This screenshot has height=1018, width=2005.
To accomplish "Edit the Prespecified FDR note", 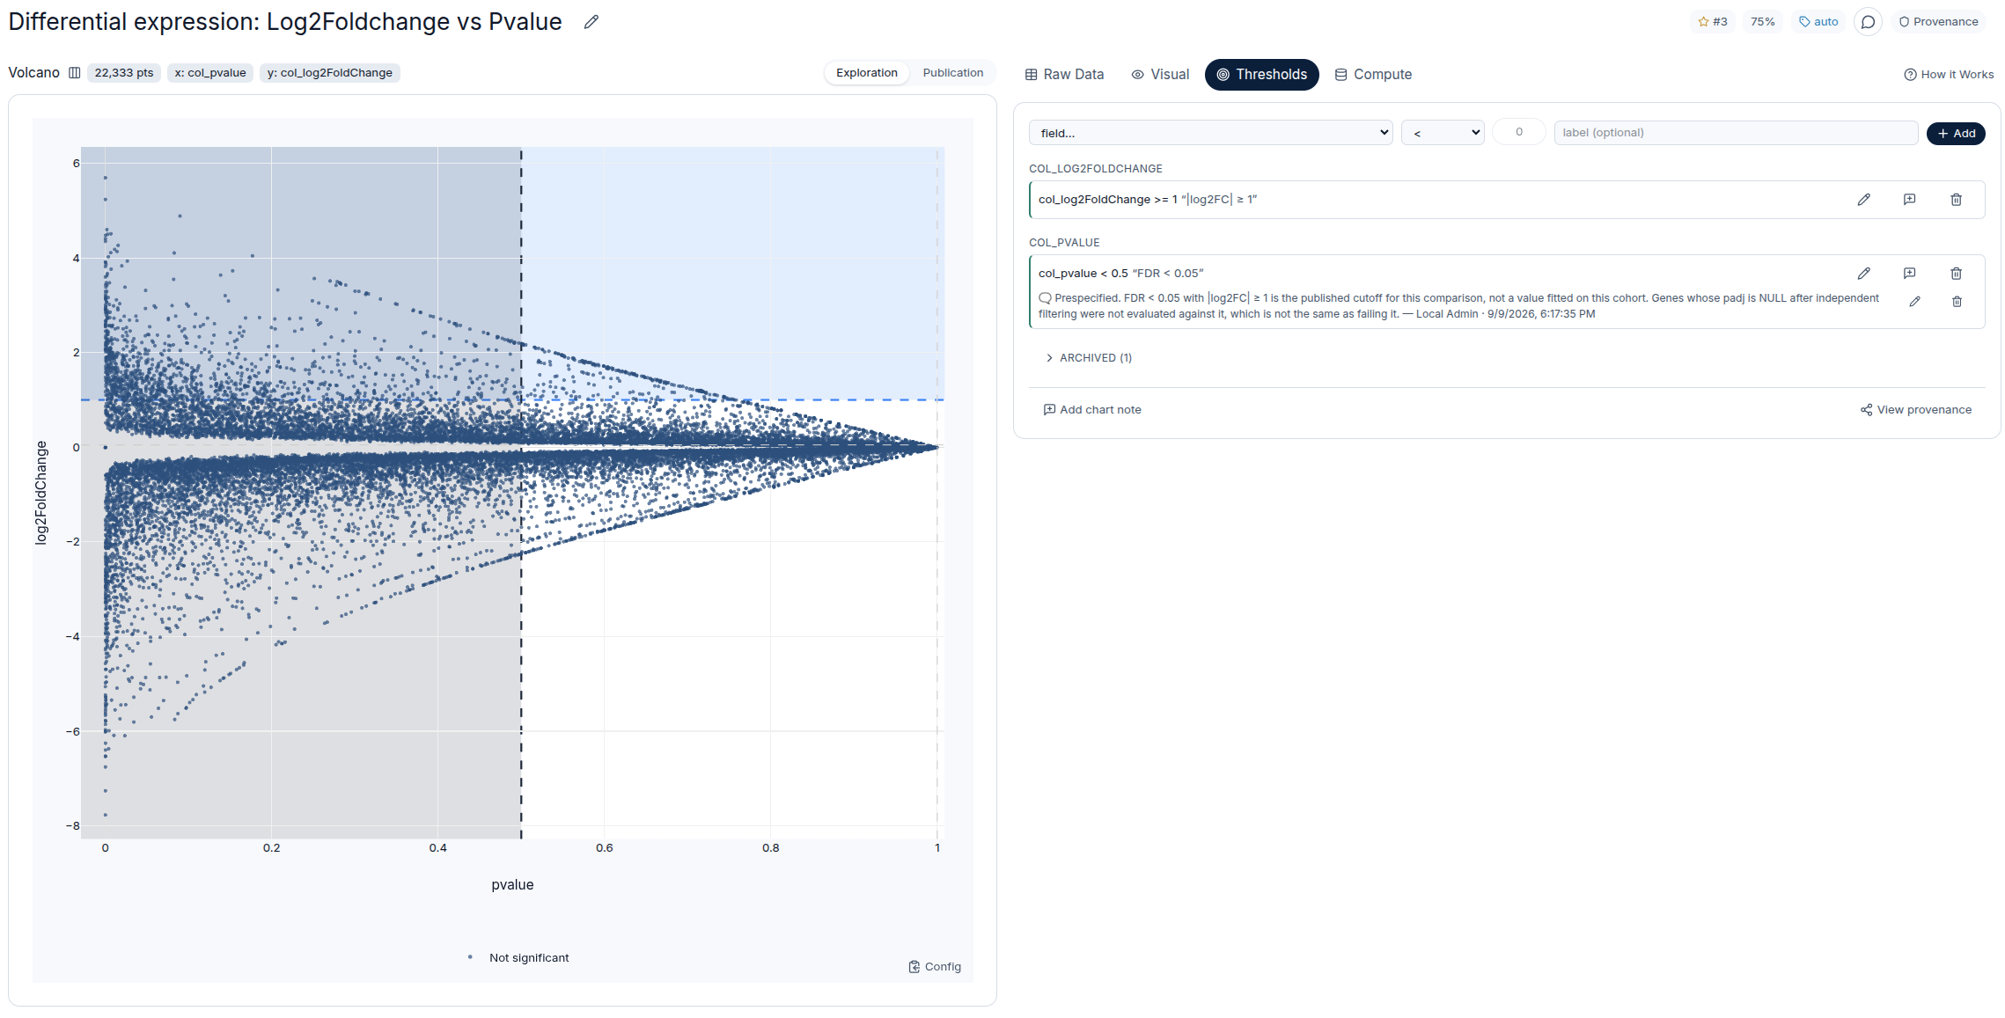I will click(1915, 302).
